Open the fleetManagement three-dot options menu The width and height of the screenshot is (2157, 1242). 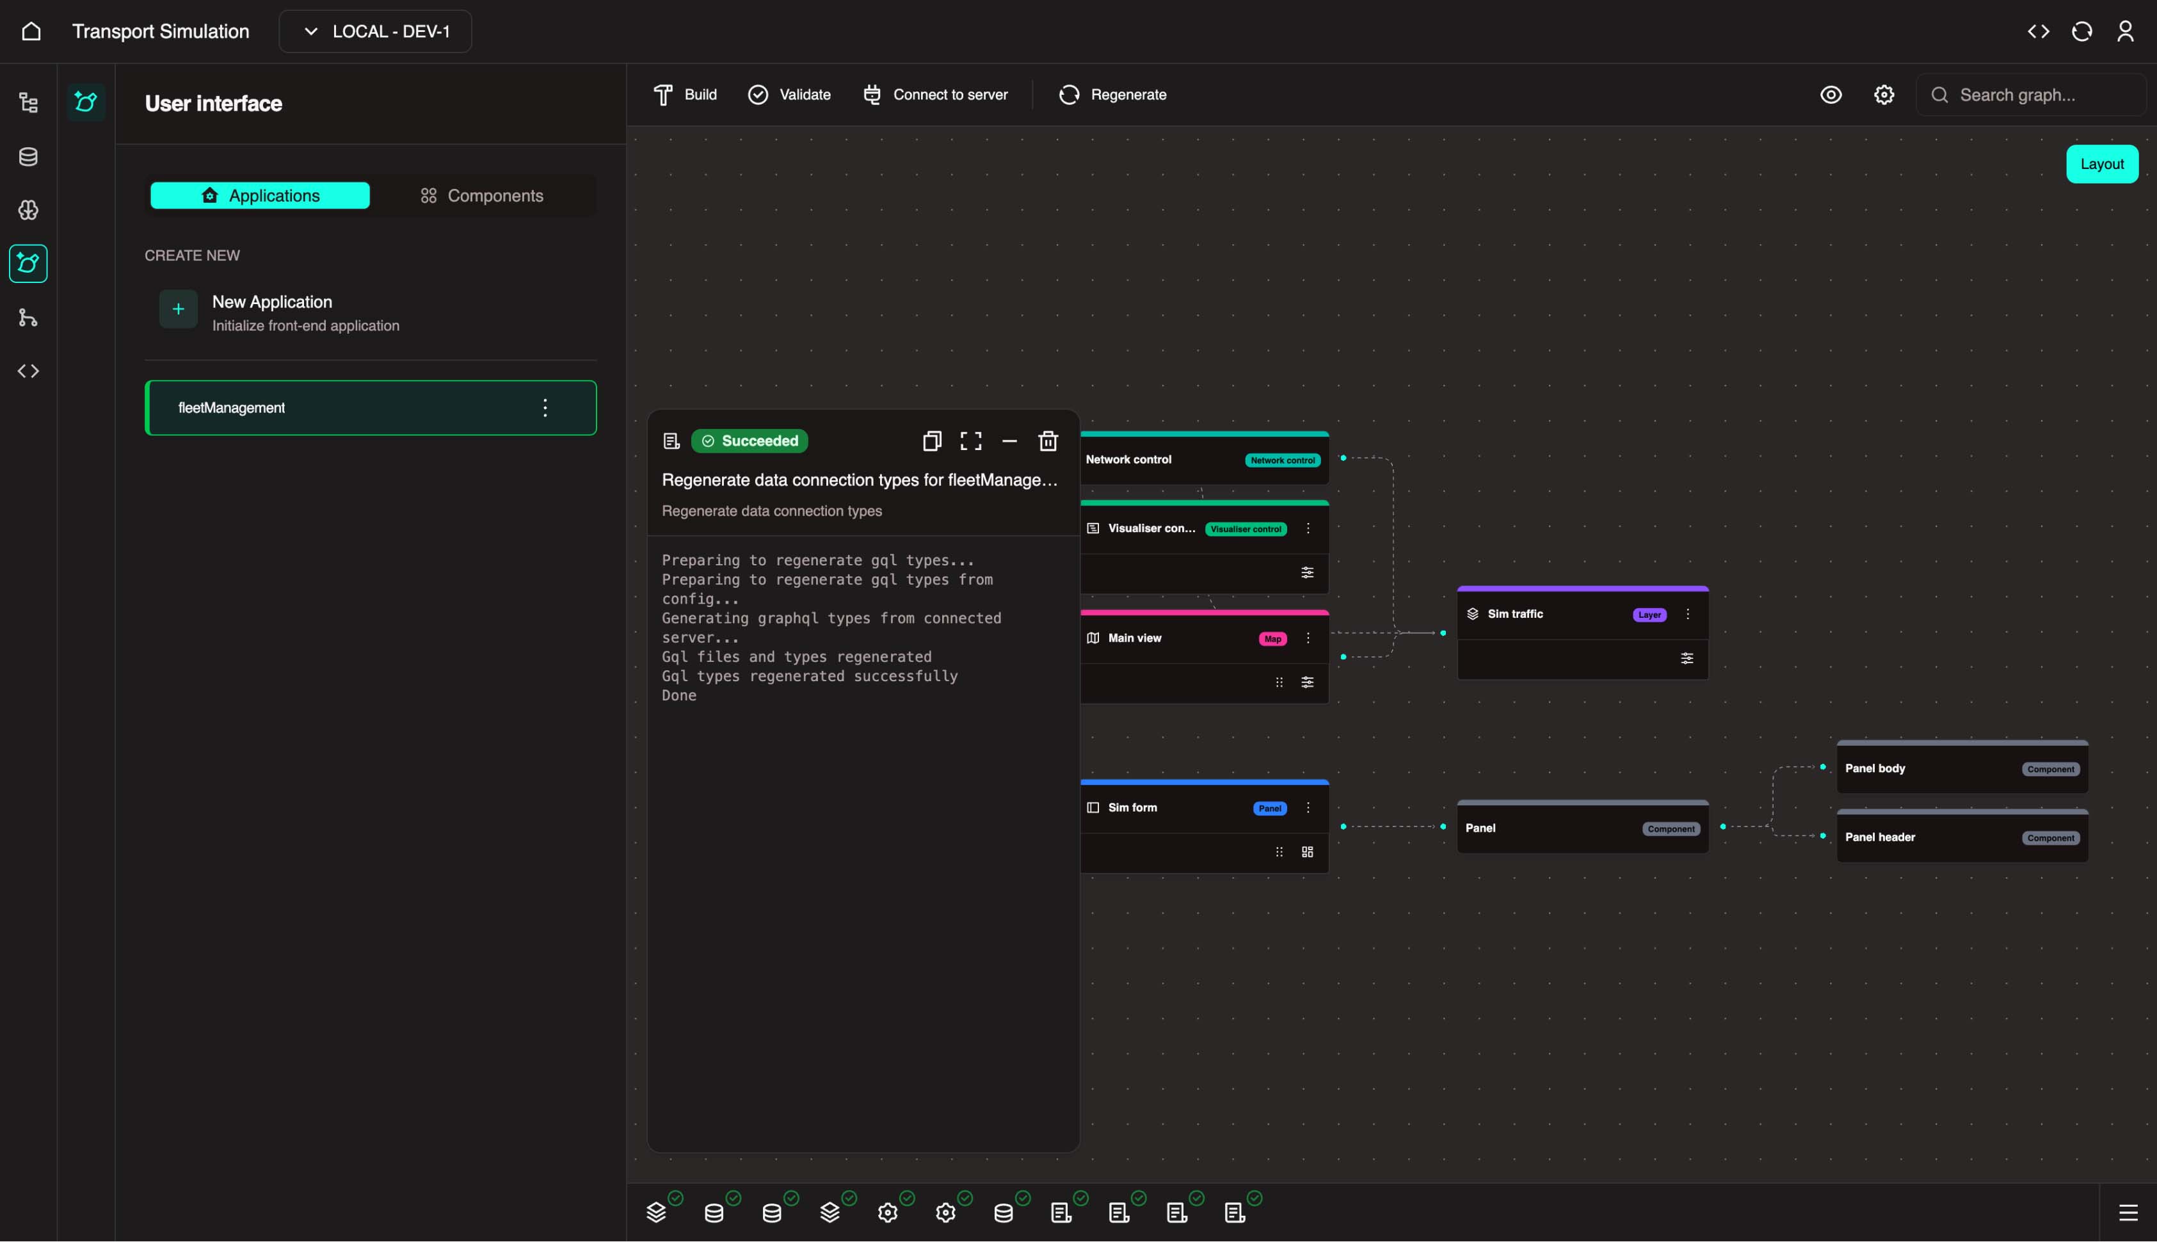click(545, 408)
